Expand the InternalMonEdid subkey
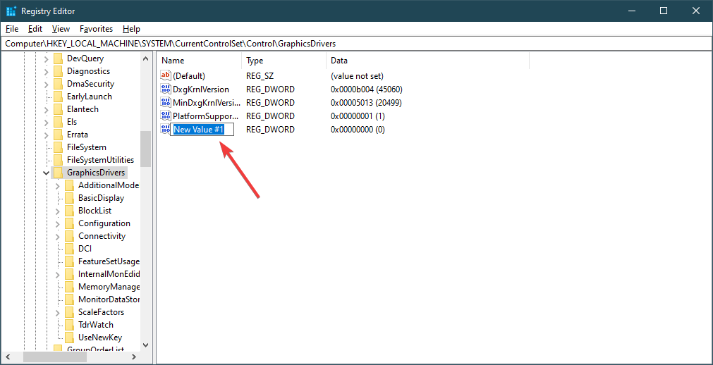 tap(58, 275)
